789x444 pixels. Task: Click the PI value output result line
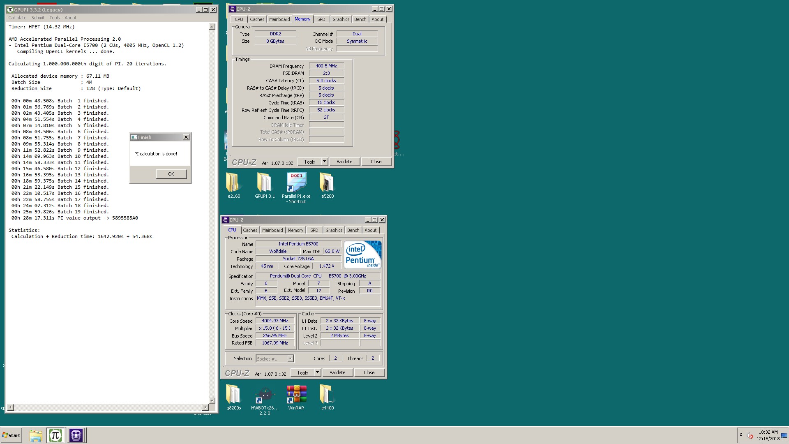[x=74, y=218]
